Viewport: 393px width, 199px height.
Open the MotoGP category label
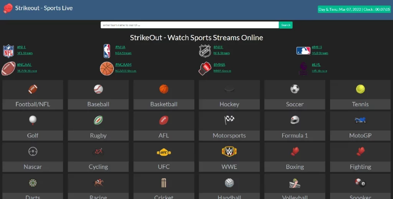(x=360, y=136)
